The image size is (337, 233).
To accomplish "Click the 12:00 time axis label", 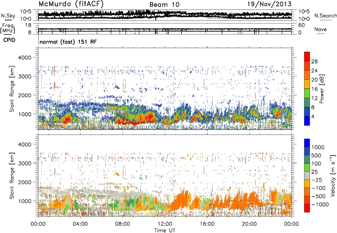I will click(x=165, y=224).
